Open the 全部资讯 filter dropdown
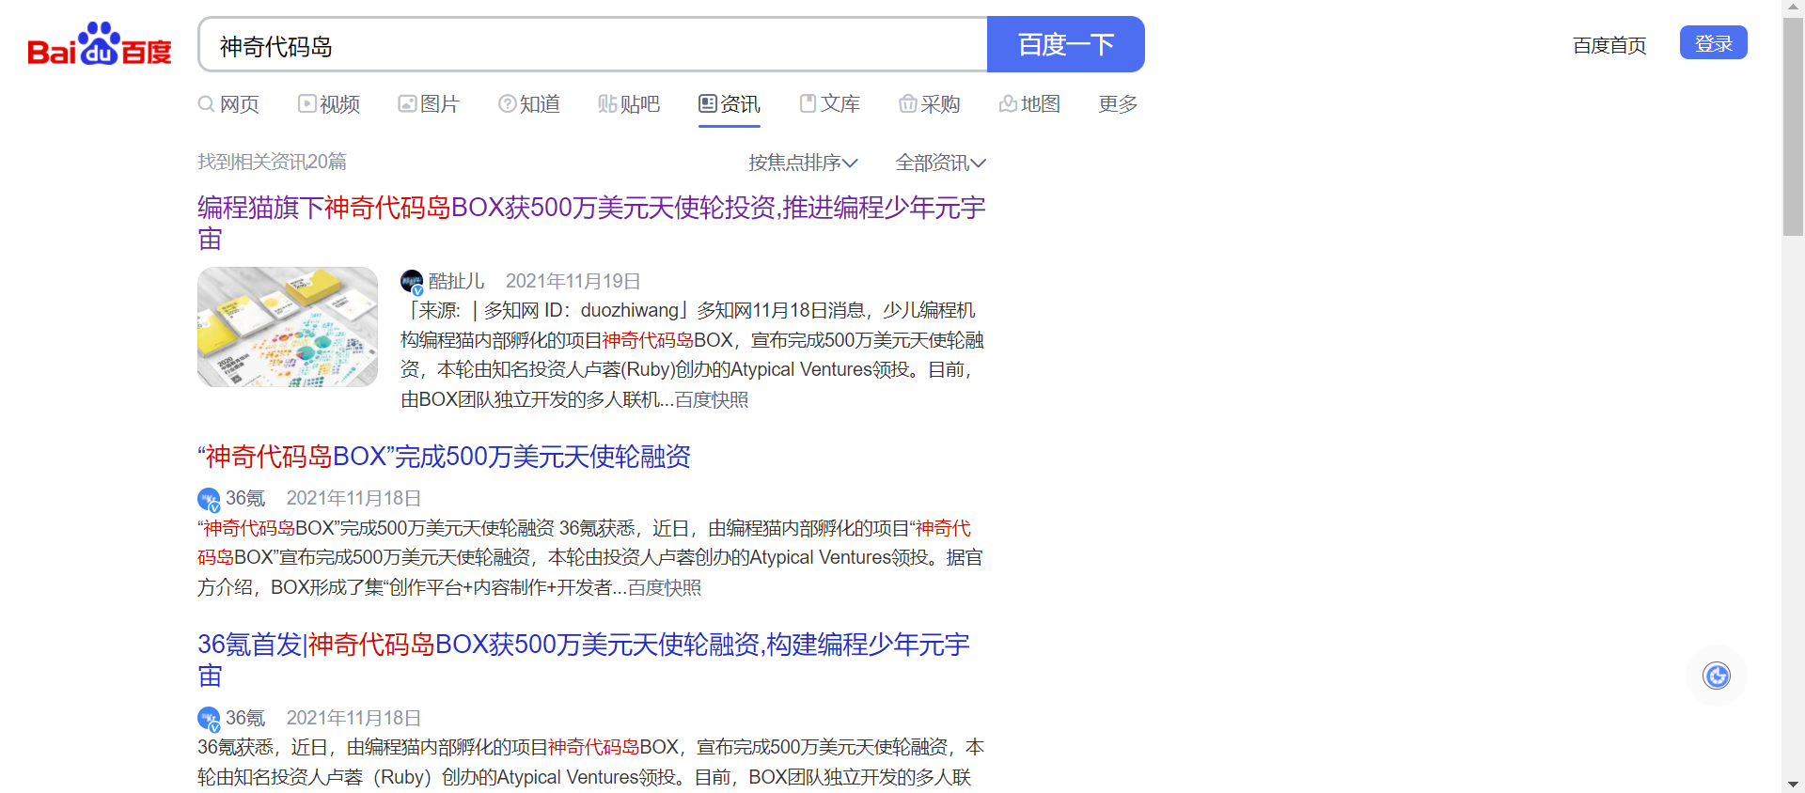The height and width of the screenshot is (793, 1805). tap(941, 163)
